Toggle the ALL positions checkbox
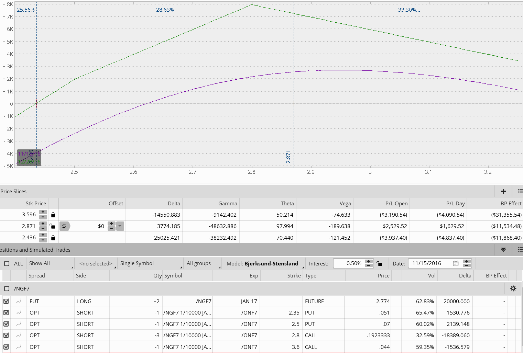This screenshot has width=523, height=353. point(7,263)
